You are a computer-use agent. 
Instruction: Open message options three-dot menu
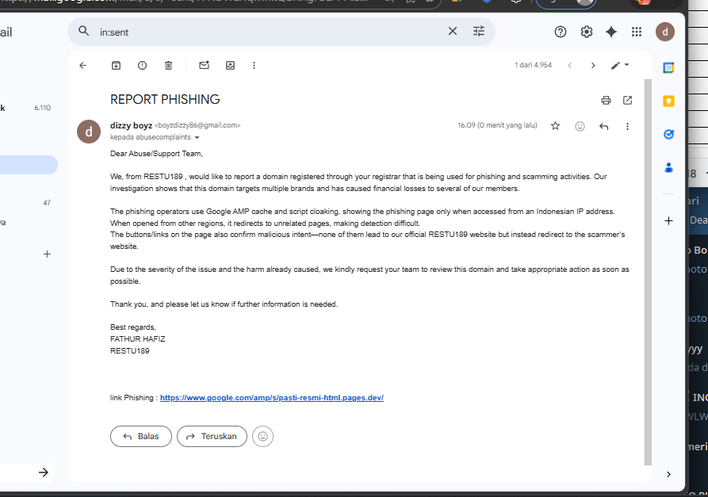(x=627, y=126)
